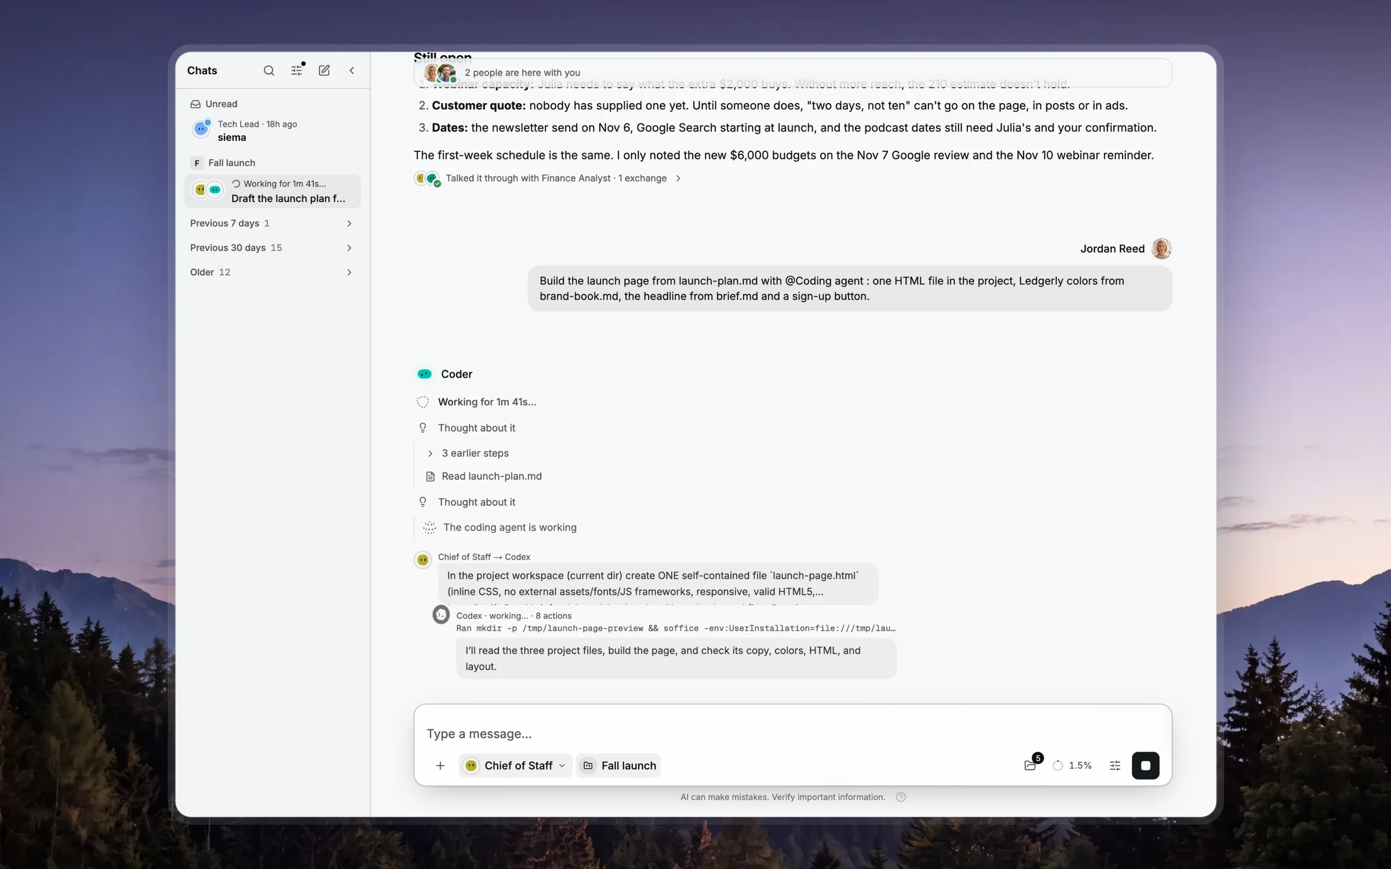Click the Chief of Staff avatar beside Codex handoff
This screenshot has width=1391, height=869.
point(423,560)
